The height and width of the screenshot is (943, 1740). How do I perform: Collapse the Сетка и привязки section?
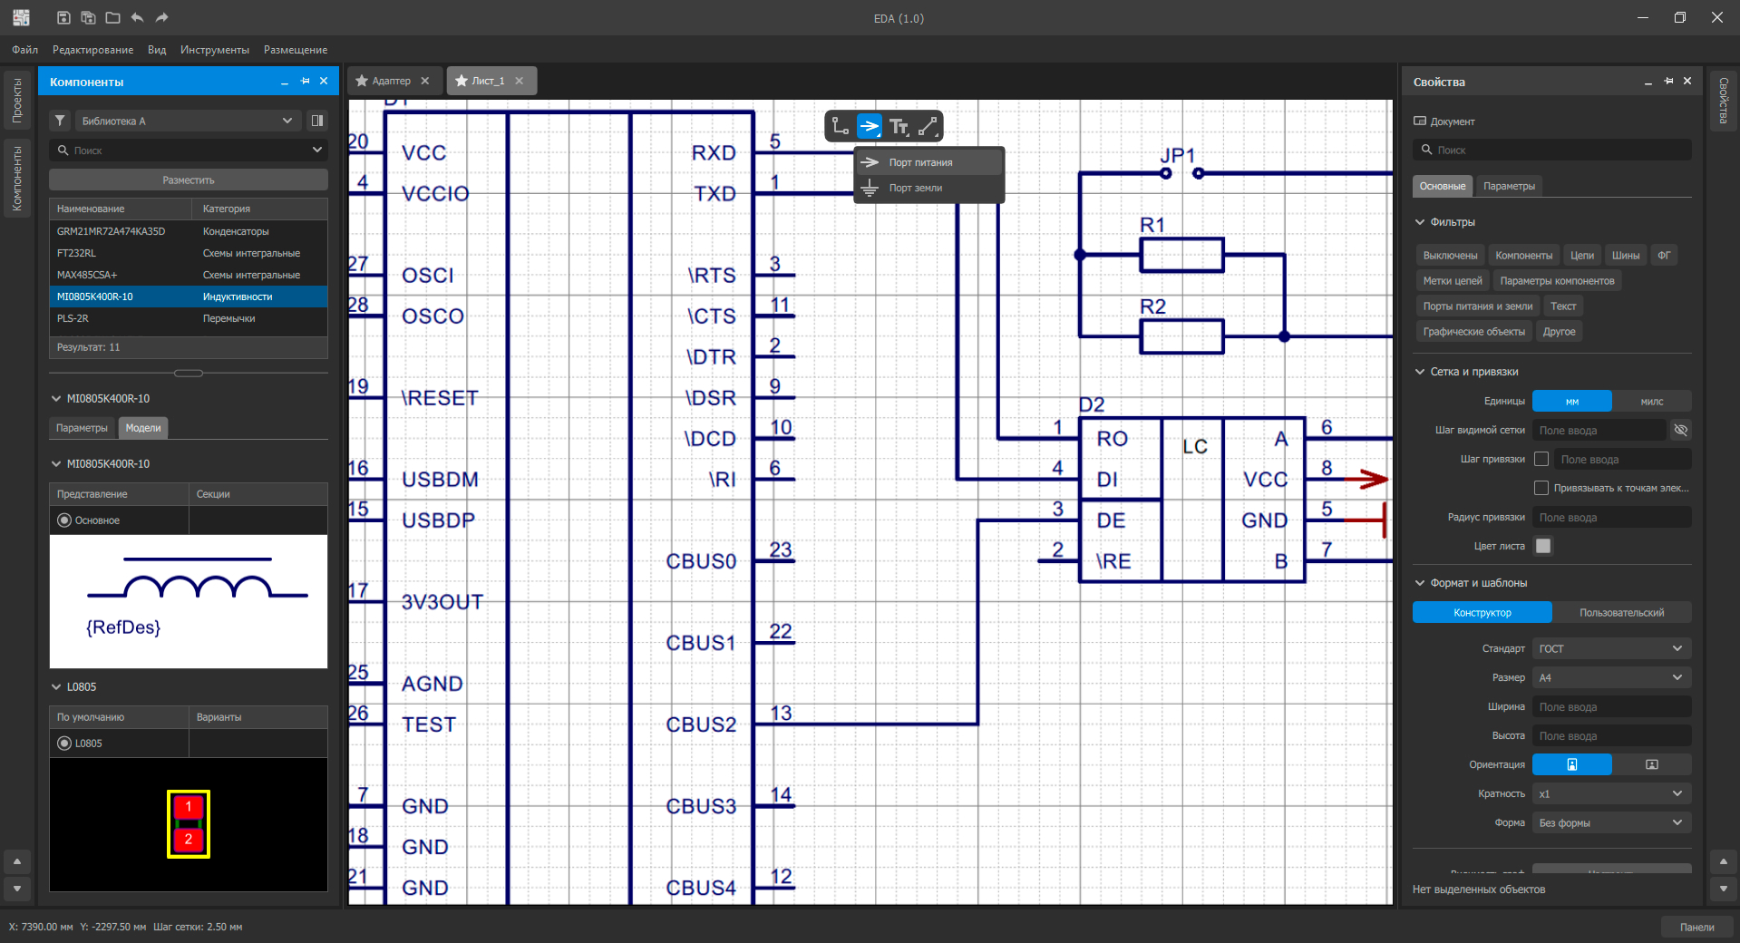[x=1421, y=372]
